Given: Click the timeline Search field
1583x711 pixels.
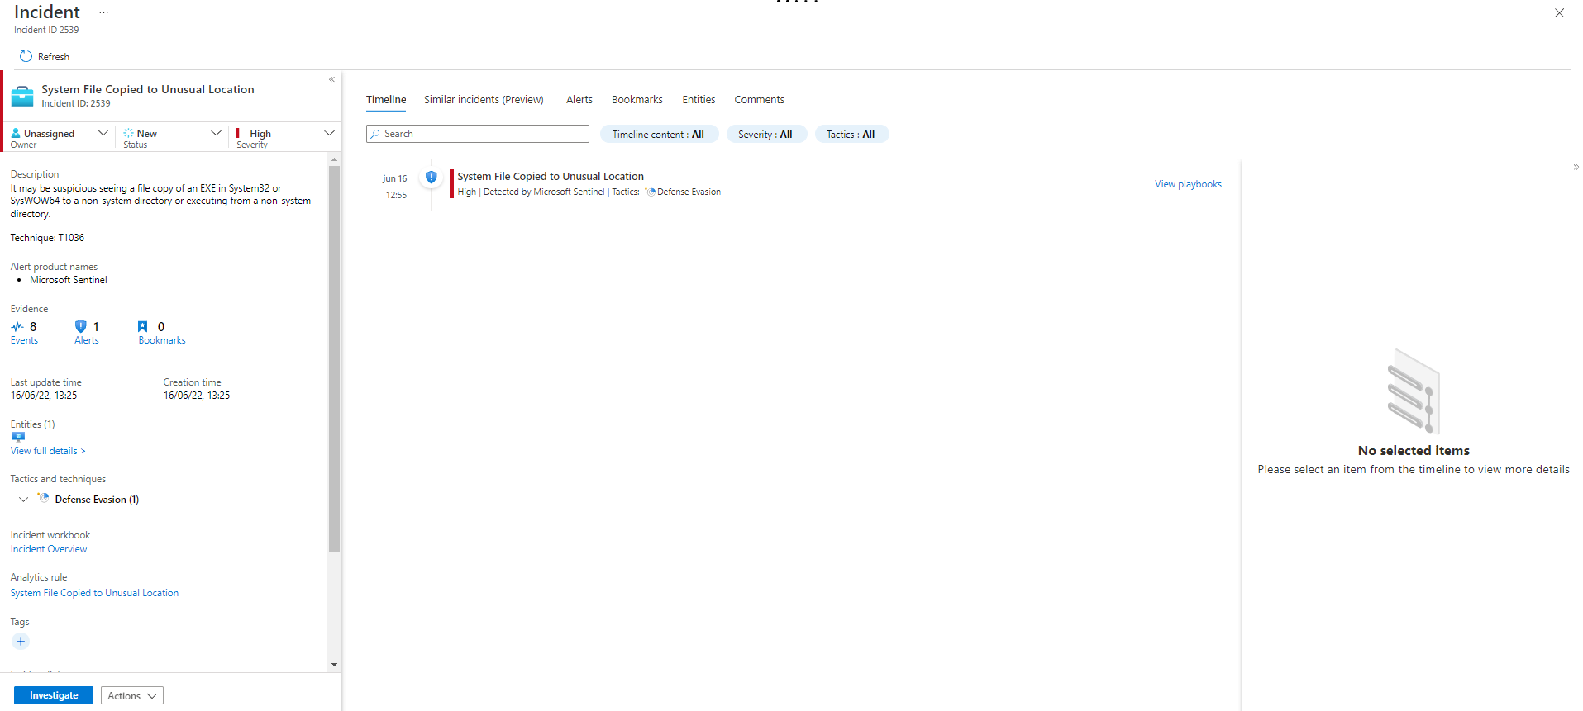Looking at the screenshot, I should (478, 134).
